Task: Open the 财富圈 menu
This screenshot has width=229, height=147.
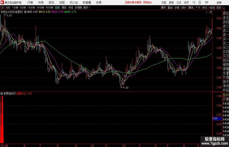Action: pos(87,2)
